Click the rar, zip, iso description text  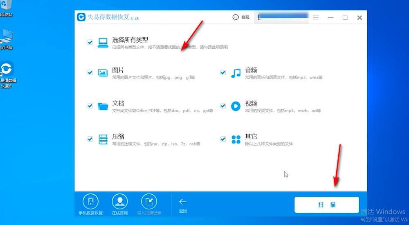pyautogui.click(x=156, y=144)
